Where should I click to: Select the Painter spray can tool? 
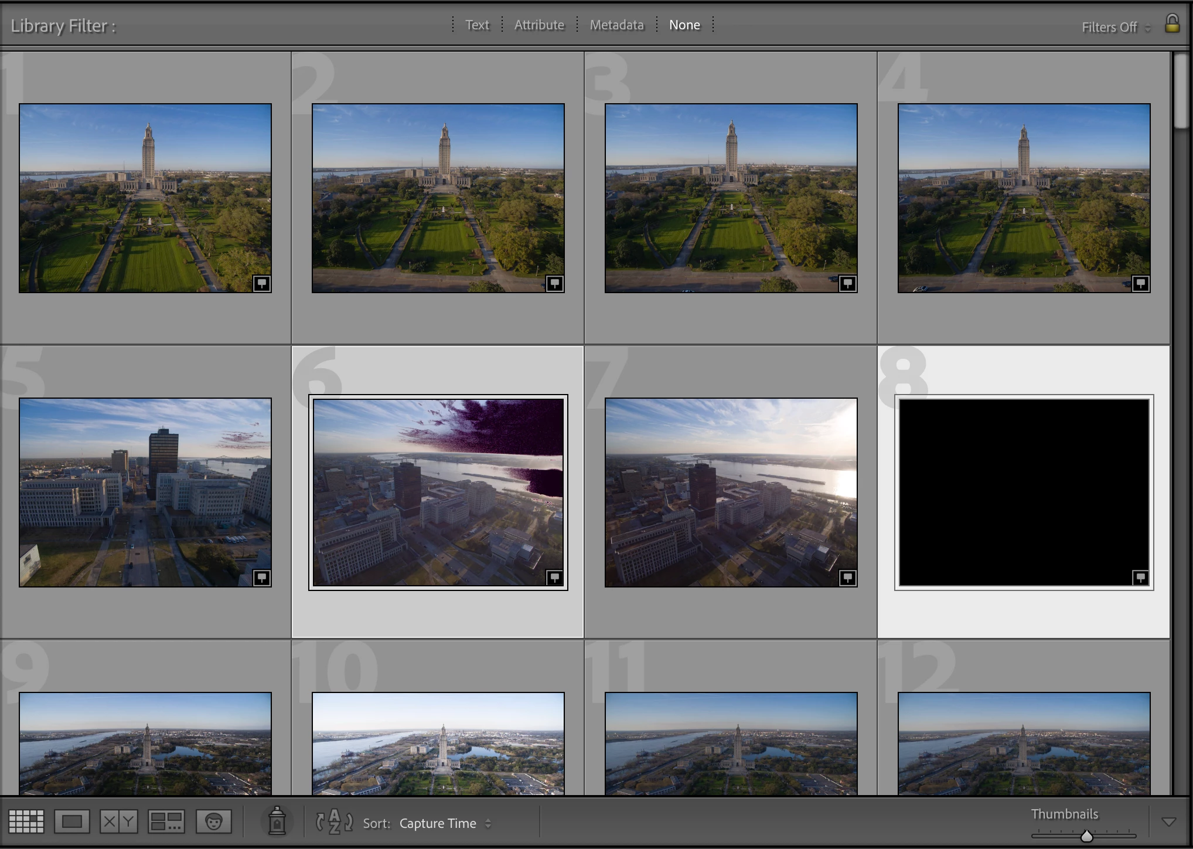click(x=277, y=820)
